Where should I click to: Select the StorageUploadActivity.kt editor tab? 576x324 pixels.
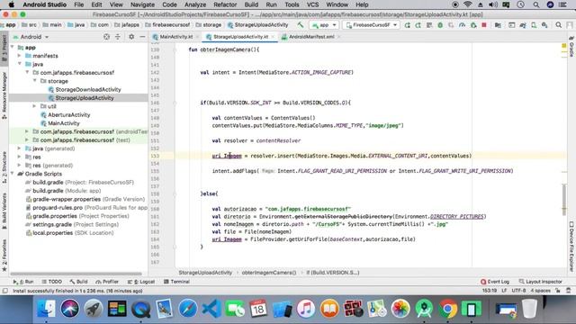click(240, 37)
